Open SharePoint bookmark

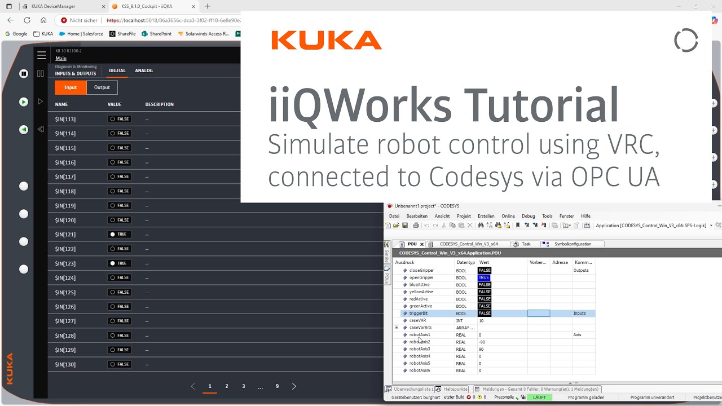(x=157, y=34)
